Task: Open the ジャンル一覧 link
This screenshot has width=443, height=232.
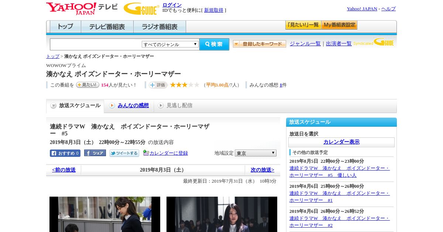Action: pos(305,44)
